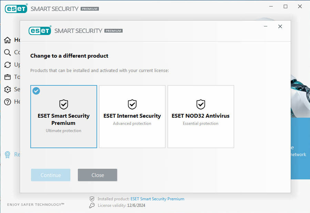Click the shield icon beside Installed product
The image size is (310, 213).
point(92,199)
